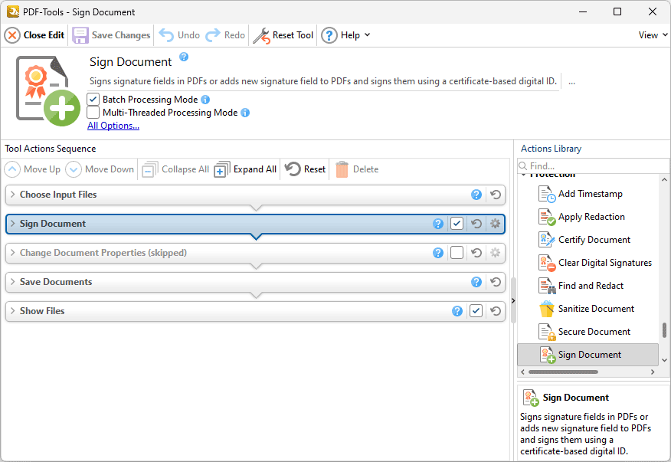This screenshot has width=671, height=462.
Task: Click the Actions Library search field
Action: tap(593, 165)
